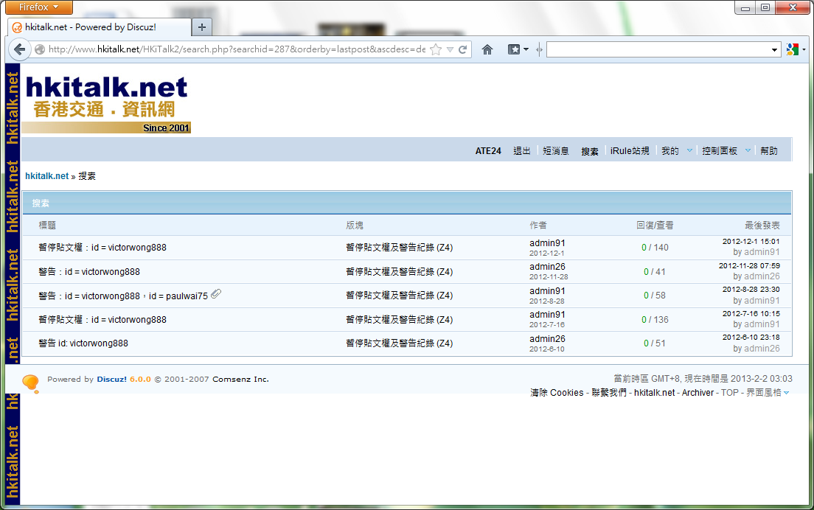Click the Home icon in the toolbar
This screenshot has width=814, height=510.
487,49
